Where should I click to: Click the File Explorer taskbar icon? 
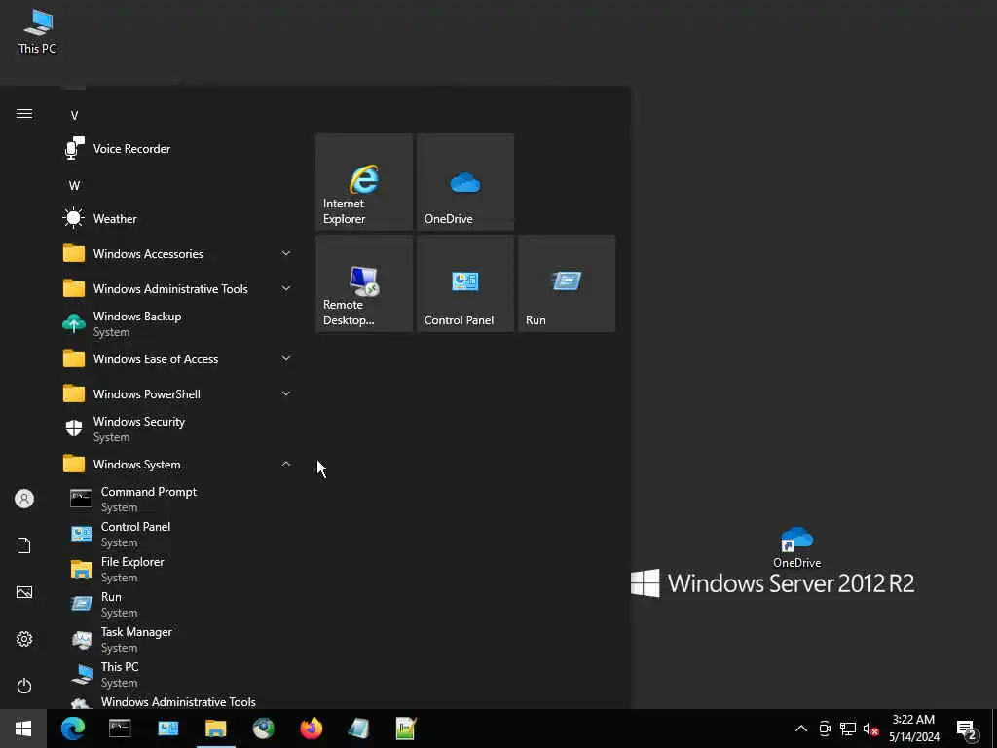[215, 729]
